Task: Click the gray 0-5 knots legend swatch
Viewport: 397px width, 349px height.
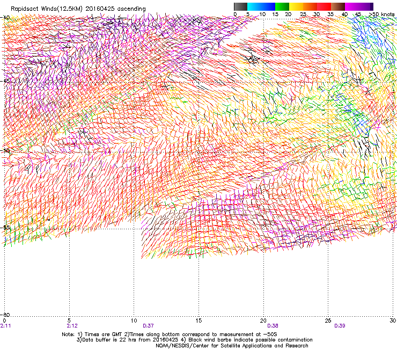Action: coord(240,6)
